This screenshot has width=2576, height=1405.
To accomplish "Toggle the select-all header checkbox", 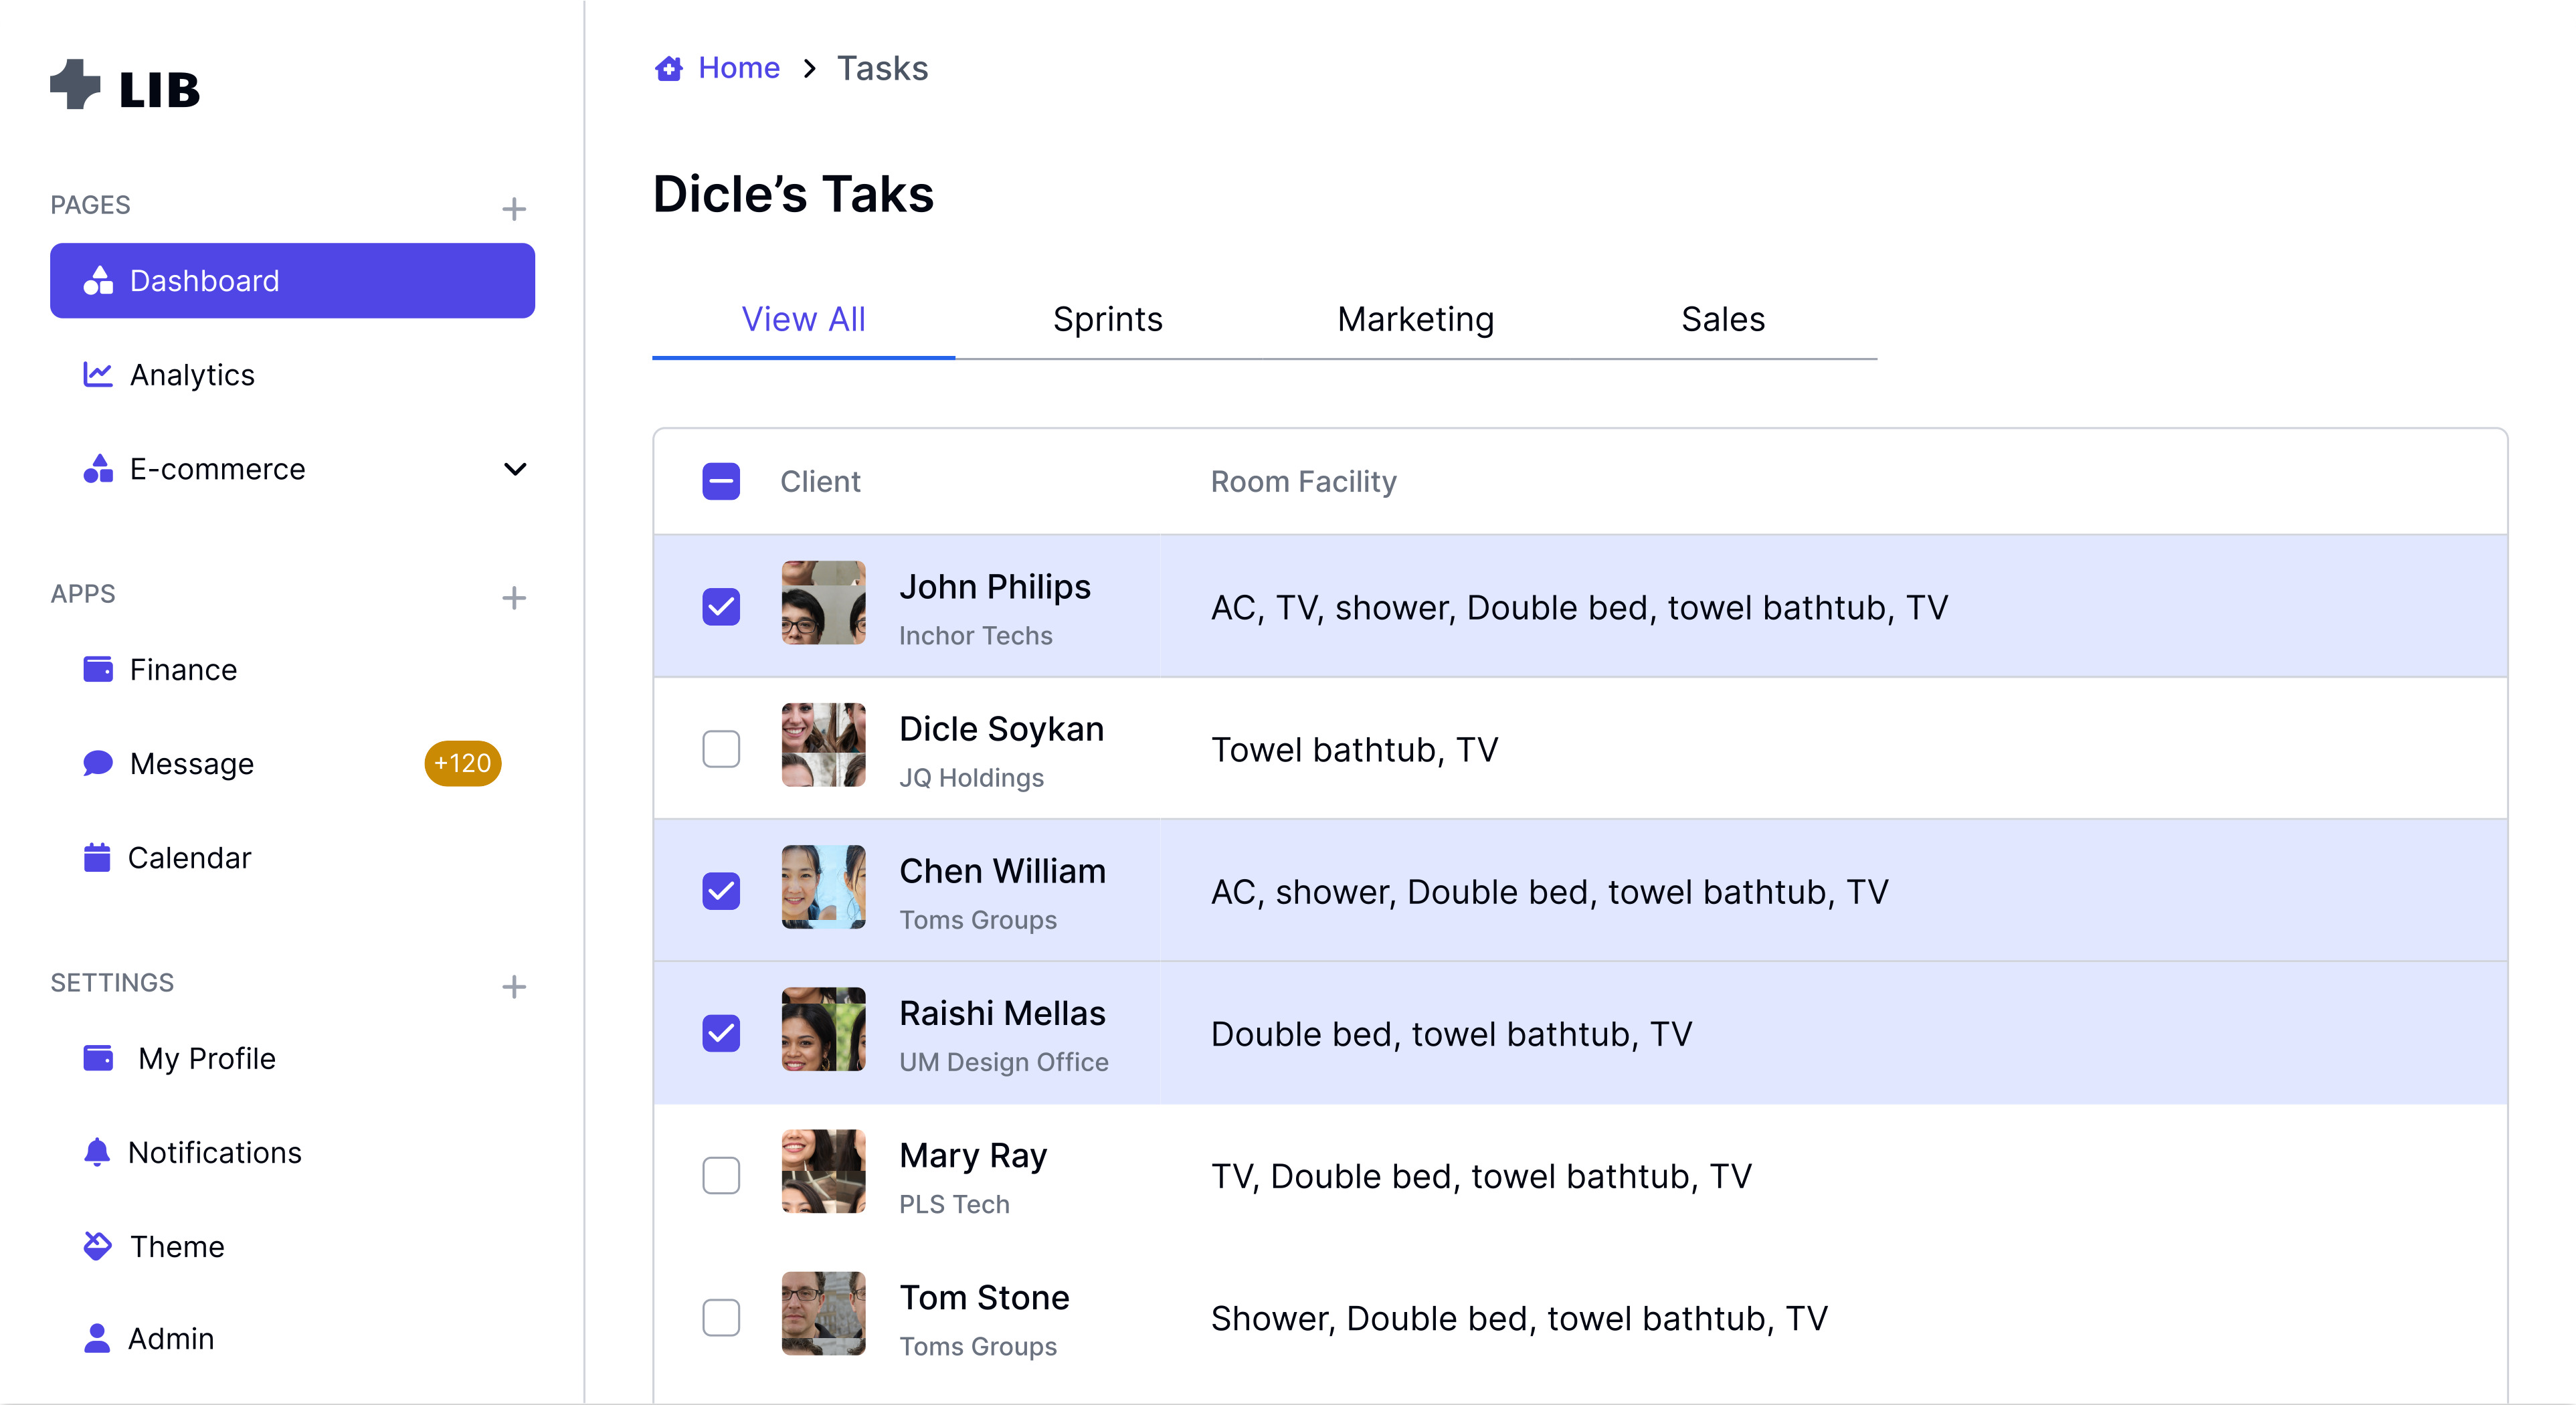I will click(721, 481).
